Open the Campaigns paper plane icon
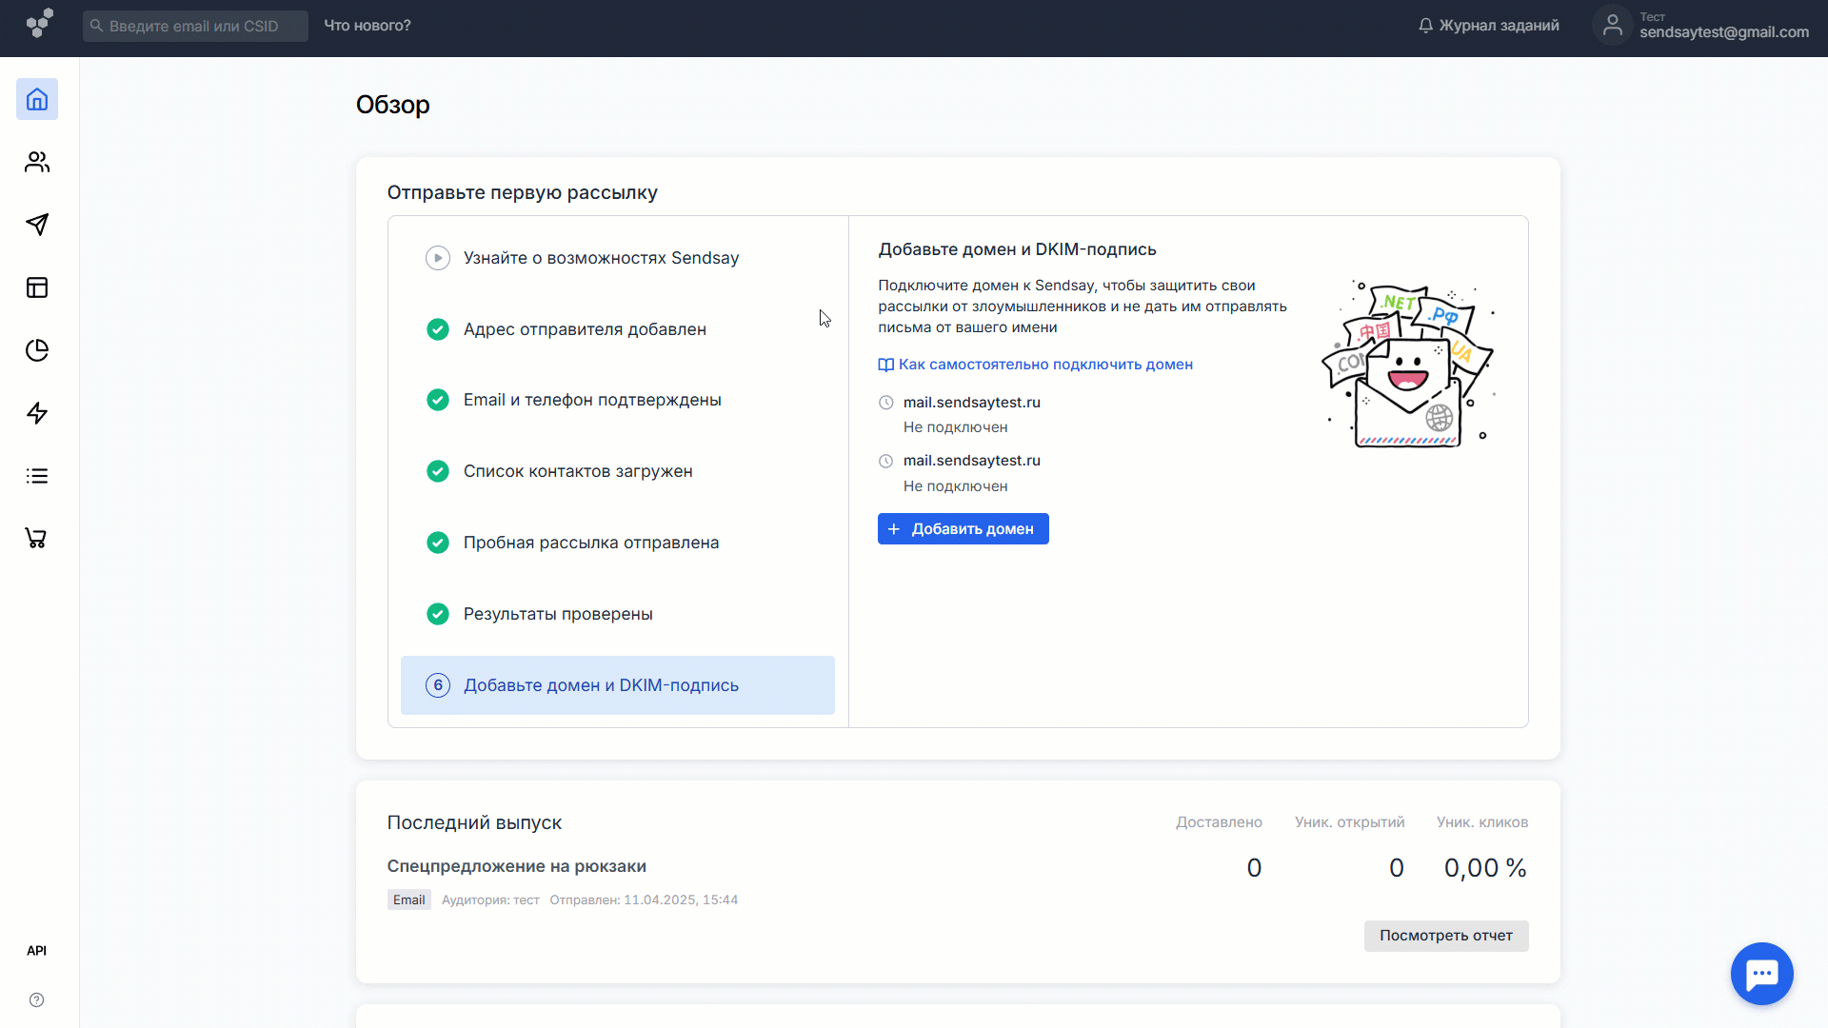This screenshot has width=1828, height=1028. pyautogui.click(x=37, y=225)
